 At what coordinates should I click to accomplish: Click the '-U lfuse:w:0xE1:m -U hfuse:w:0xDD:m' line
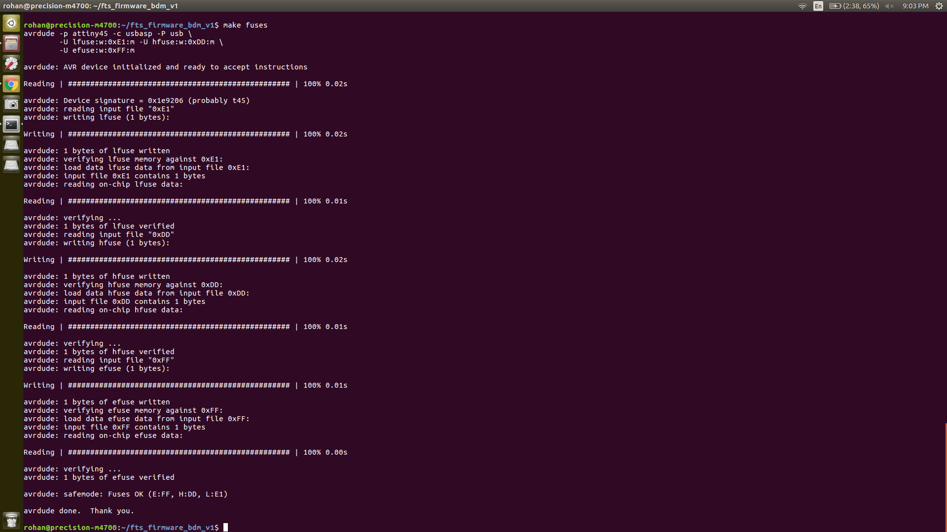pyautogui.click(x=141, y=42)
